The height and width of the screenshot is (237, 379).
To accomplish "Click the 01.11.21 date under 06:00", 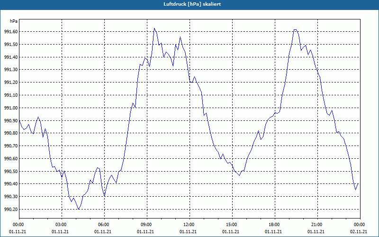I will [x=103, y=232].
